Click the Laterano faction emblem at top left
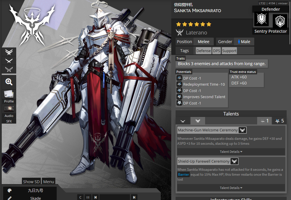This screenshot has width=291, height=200. point(32,25)
